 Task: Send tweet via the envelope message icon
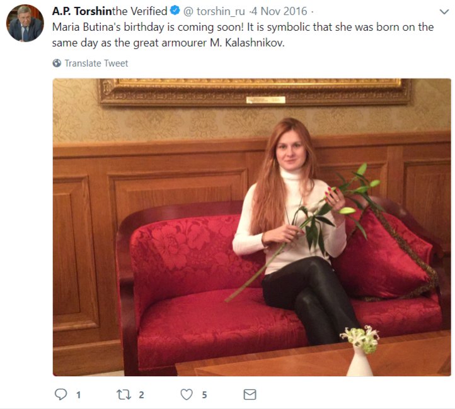tap(250, 395)
